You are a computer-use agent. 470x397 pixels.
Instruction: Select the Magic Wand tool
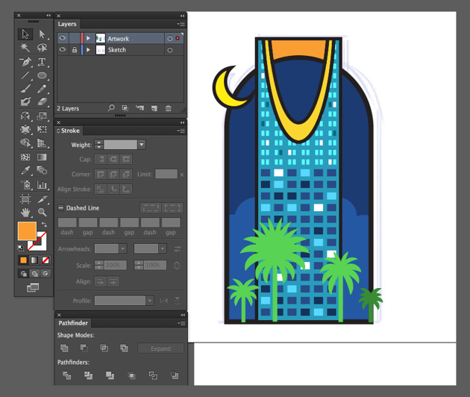[25, 48]
